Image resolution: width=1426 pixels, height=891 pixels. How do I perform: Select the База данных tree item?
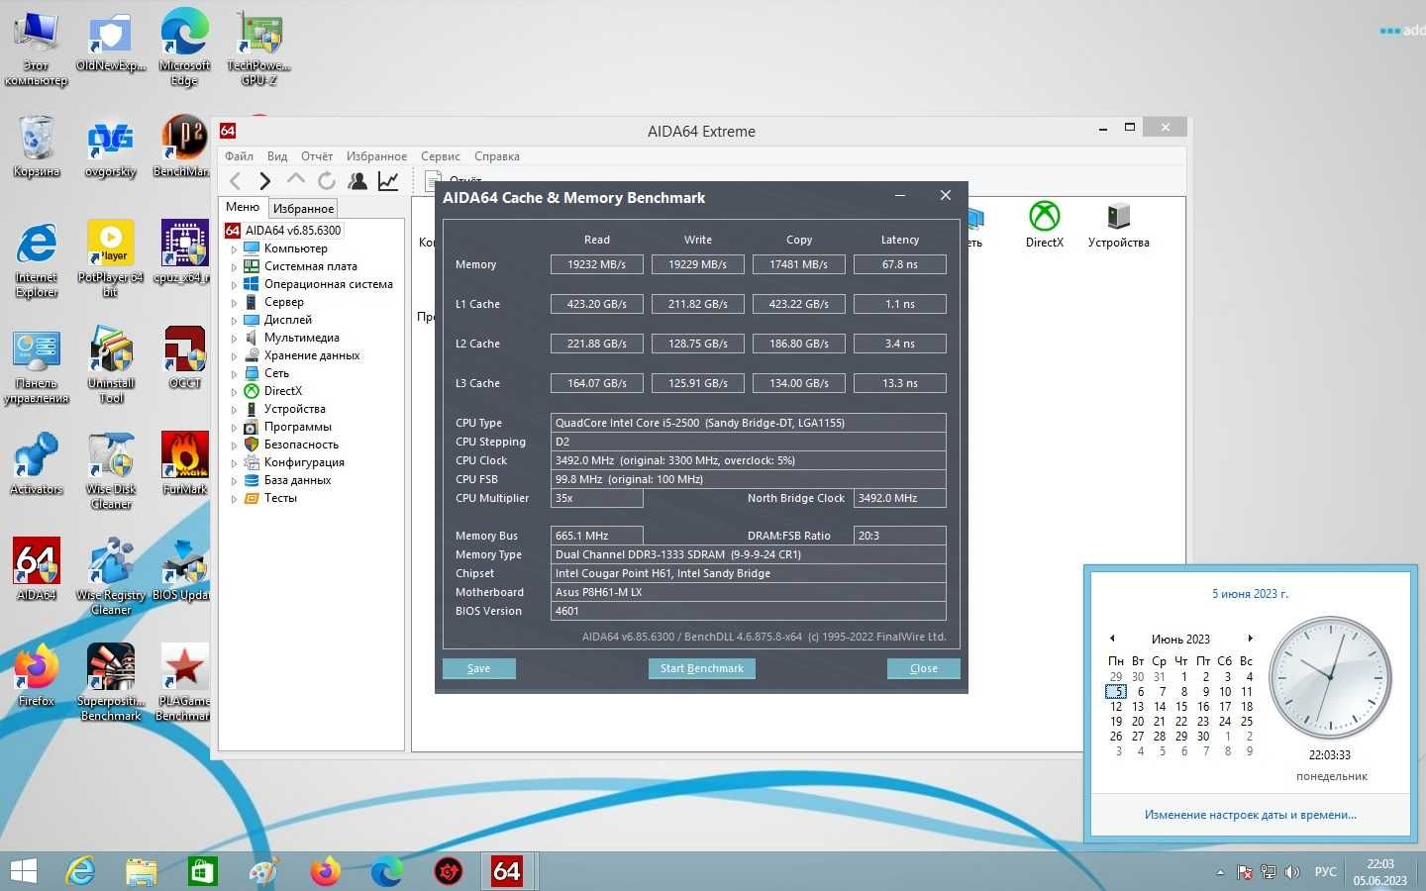point(297,480)
